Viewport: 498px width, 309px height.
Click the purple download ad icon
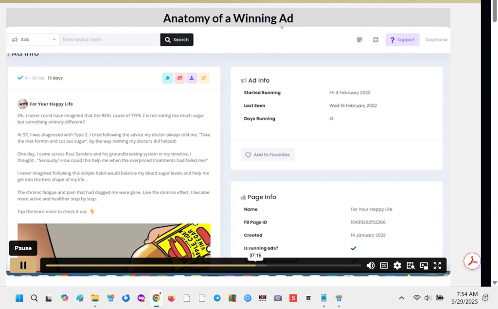tap(192, 78)
